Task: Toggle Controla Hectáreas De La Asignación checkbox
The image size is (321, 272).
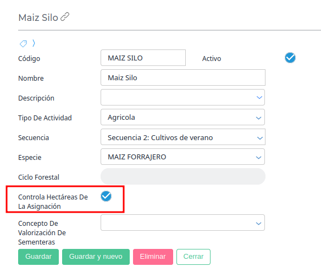Action: tap(106, 196)
